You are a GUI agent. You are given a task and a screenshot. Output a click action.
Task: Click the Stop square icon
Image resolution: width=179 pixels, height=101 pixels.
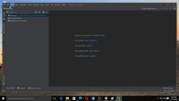click(170, 8)
